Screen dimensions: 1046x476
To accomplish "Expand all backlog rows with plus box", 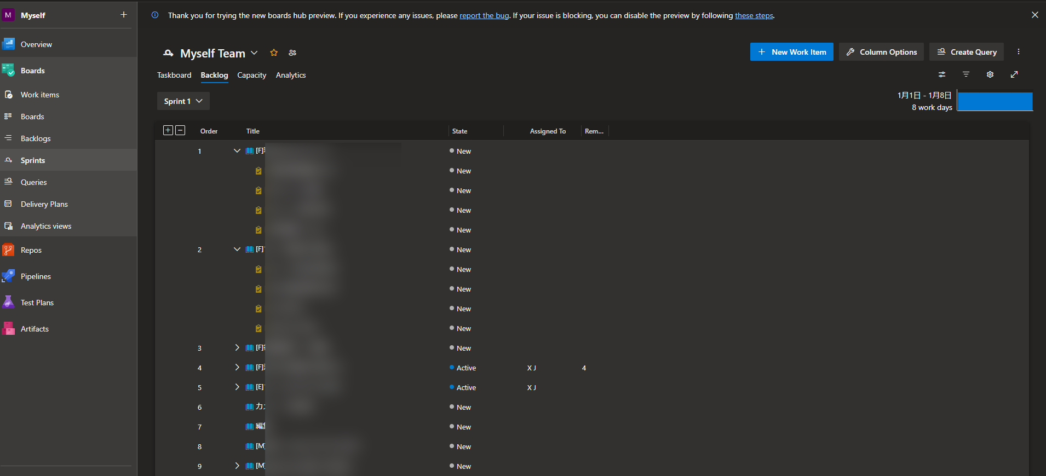I will tap(168, 130).
